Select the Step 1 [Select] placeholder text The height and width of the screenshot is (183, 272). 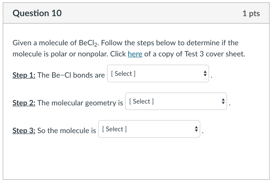123,73
